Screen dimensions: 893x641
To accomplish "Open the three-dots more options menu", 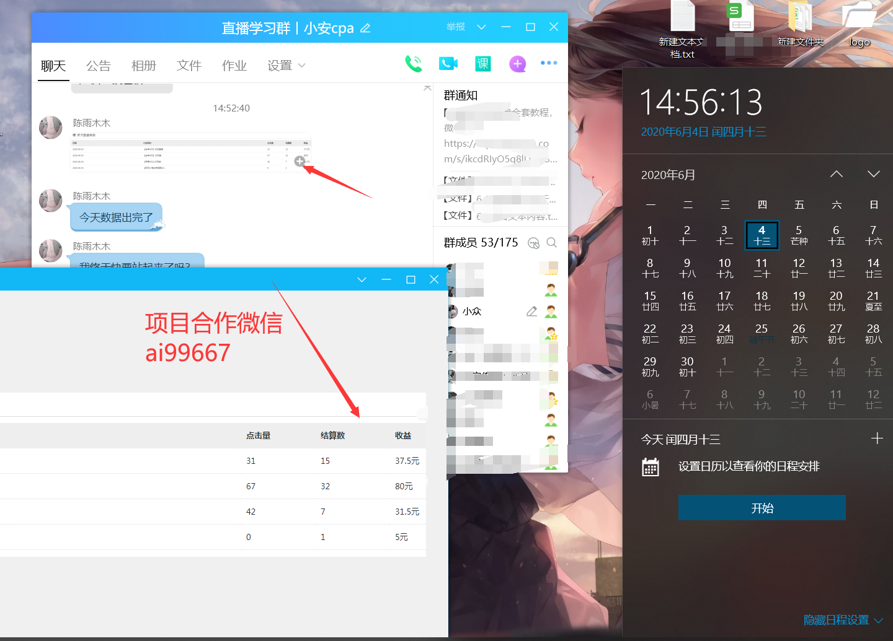I will coord(549,63).
